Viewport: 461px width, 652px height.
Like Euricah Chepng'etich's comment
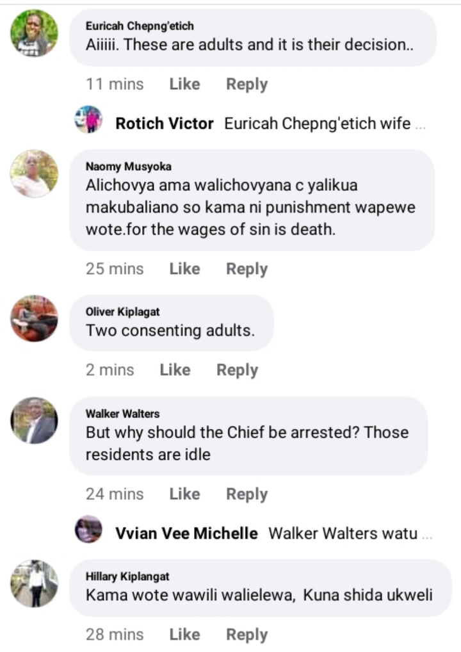coord(184,84)
